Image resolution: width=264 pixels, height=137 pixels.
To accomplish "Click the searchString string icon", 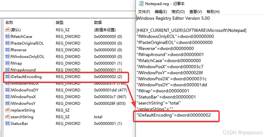I will tap(7, 117).
